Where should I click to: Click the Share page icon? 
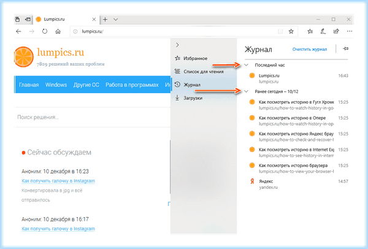(336, 31)
